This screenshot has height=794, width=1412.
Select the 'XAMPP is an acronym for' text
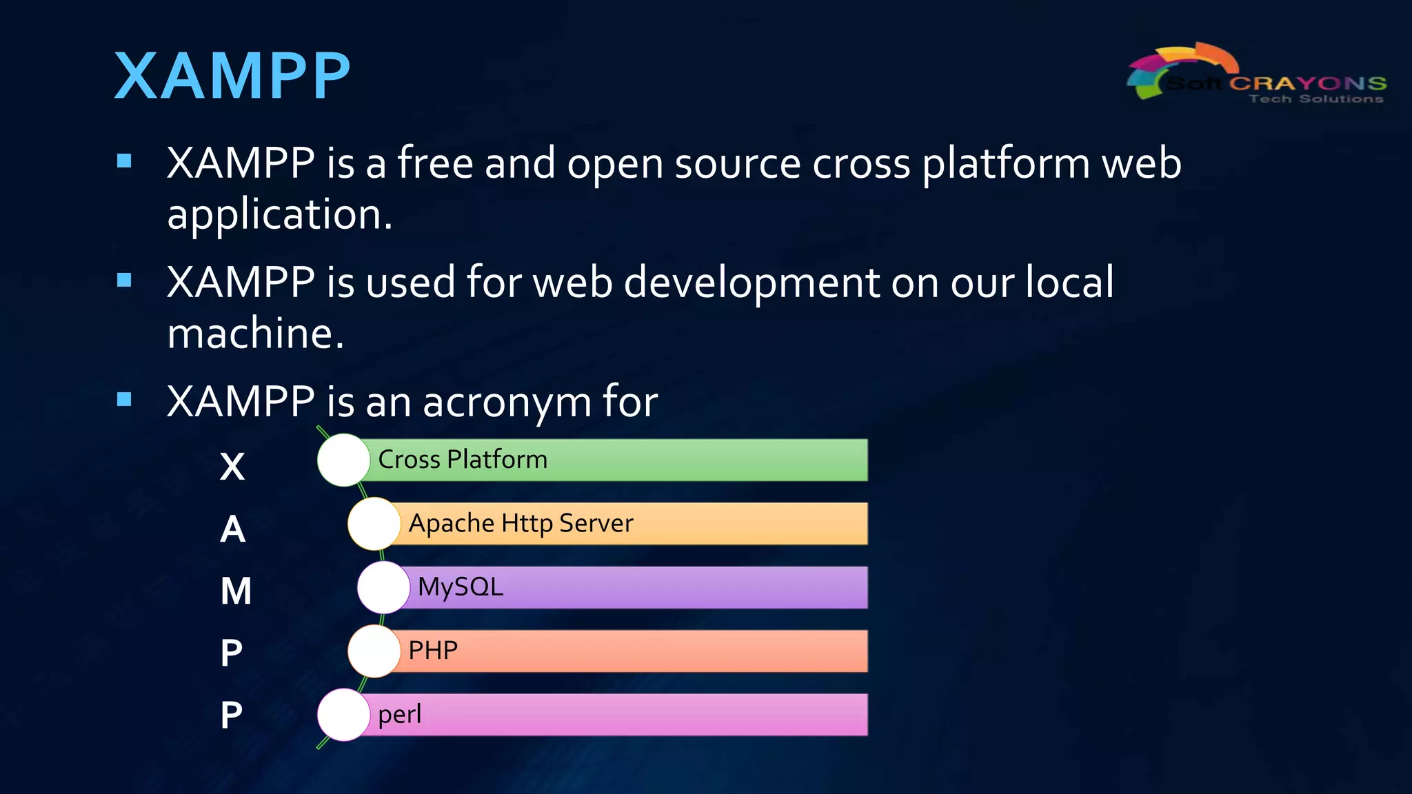(412, 402)
